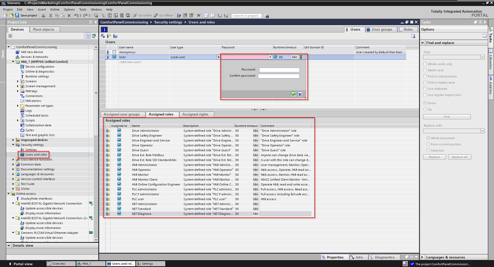Open the Replace with dropdown
The height and width of the screenshot is (267, 494).
(482, 131)
